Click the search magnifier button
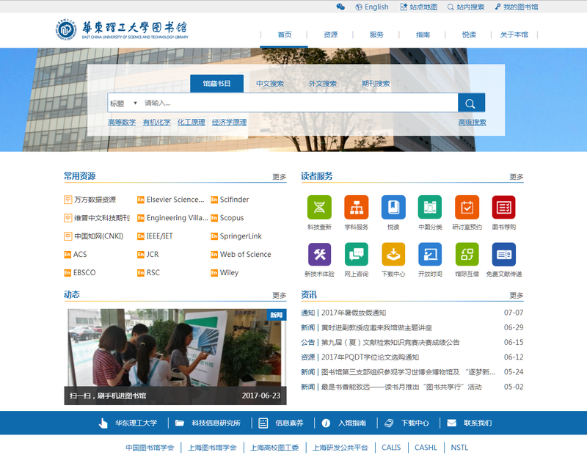This screenshot has height=455, width=587. click(471, 103)
